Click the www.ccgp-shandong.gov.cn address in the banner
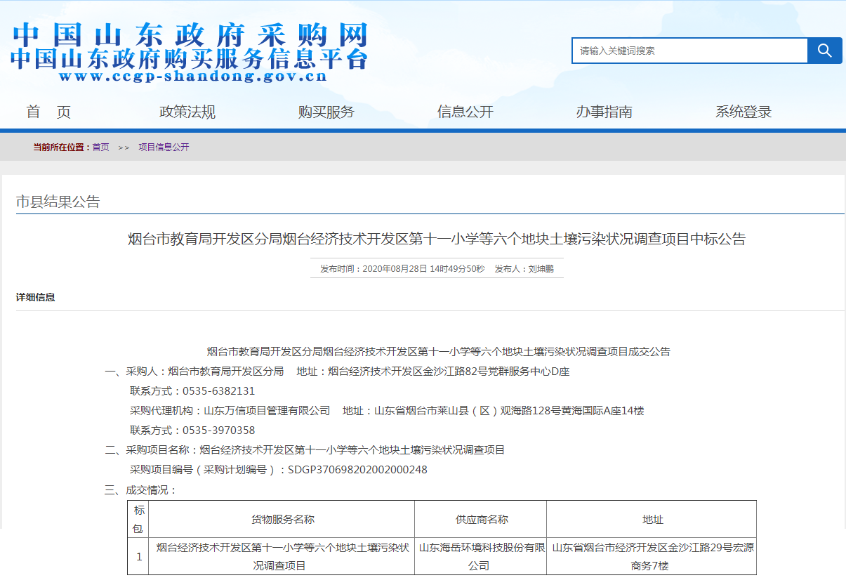Viewport: 846px width, 585px height. [193, 77]
